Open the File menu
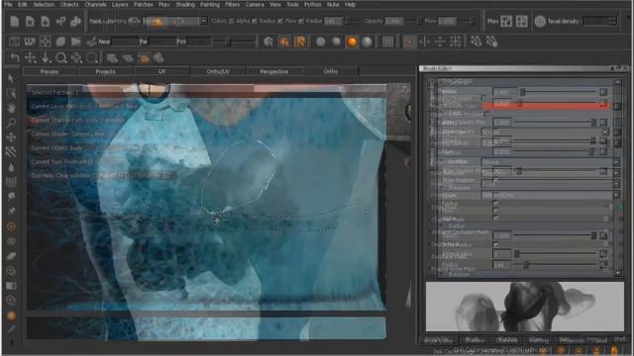This screenshot has width=634, height=356. click(8, 4)
